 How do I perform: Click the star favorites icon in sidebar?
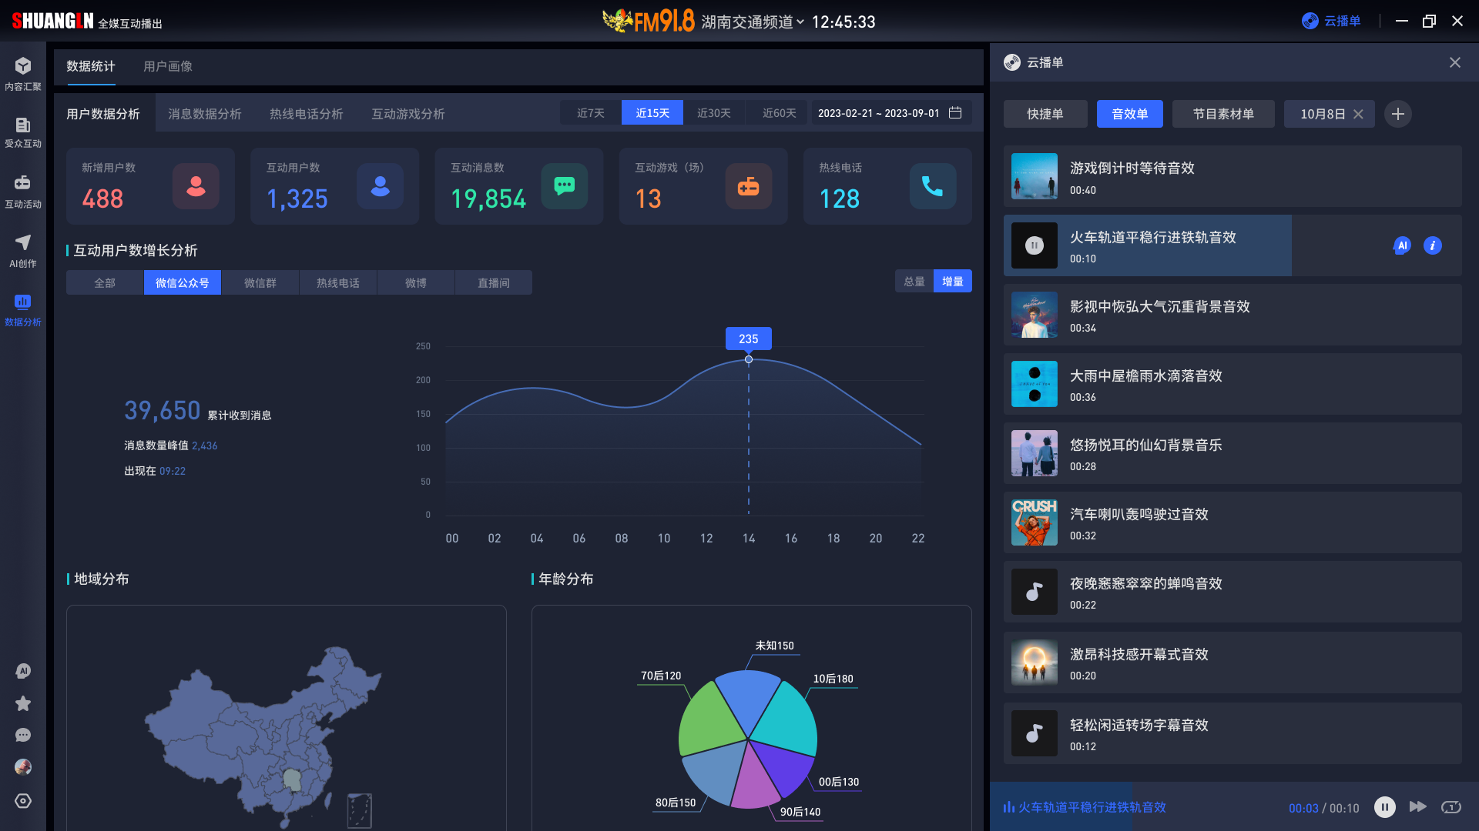point(23,703)
